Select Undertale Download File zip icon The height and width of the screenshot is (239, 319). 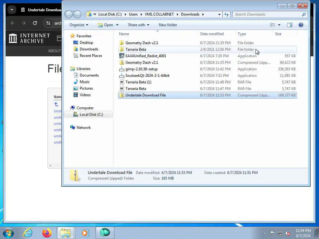(x=122, y=95)
